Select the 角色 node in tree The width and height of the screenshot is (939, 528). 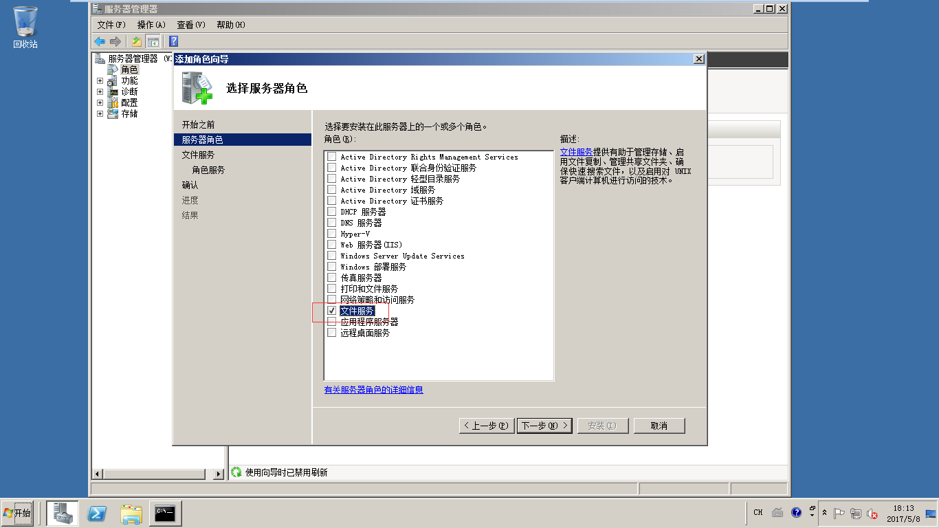129,69
